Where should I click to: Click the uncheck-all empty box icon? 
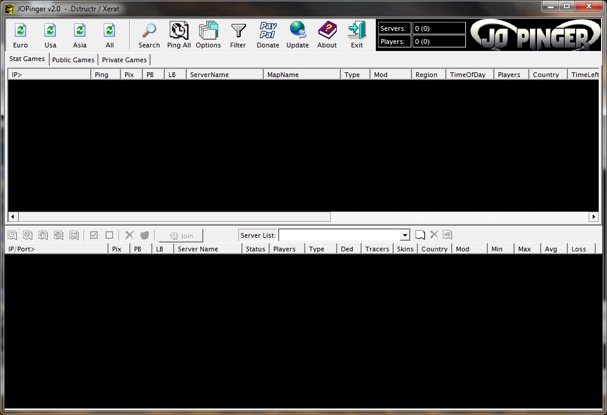click(x=110, y=235)
